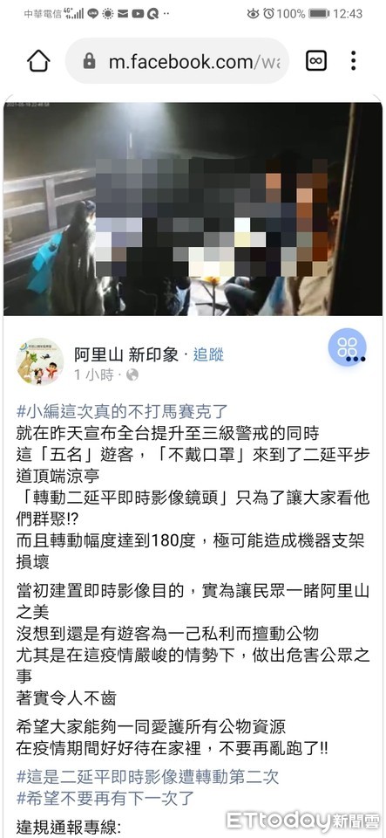
Task: Open hashtag #這是二延平即時影像遭轉動第二次
Action: coord(147,777)
